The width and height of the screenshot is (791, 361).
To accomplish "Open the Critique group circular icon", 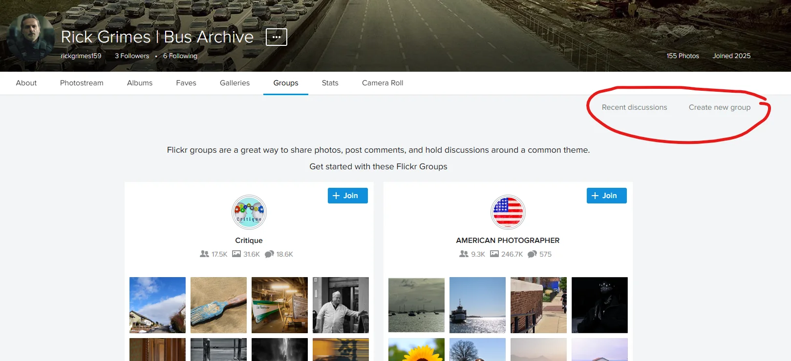I will tap(249, 212).
